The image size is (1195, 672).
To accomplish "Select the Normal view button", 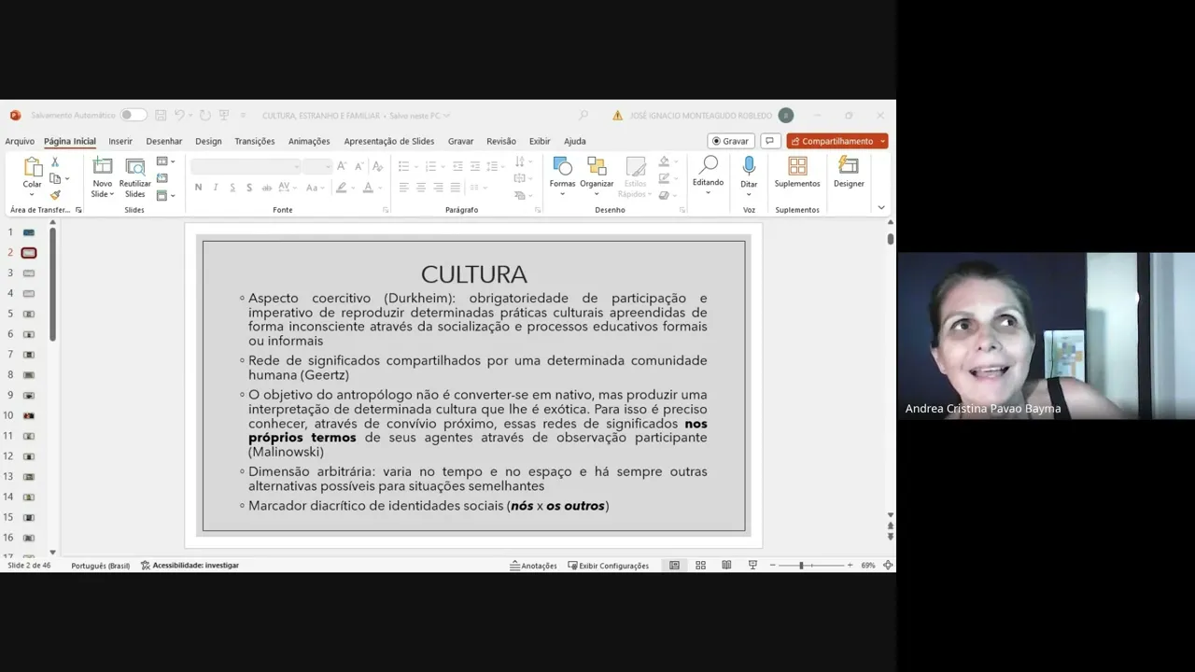I will (x=674, y=566).
